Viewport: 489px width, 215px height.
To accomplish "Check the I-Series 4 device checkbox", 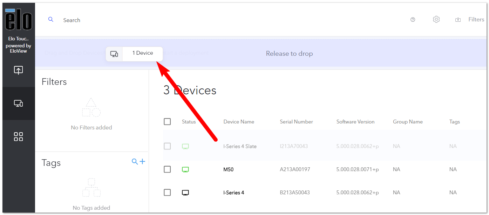I will click(167, 192).
